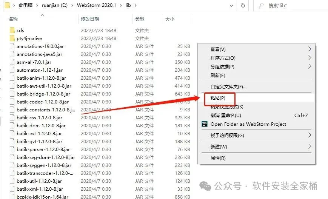Select the batik-ext-1.12.0-8.jar file name
328x199 pixels.
[x=39, y=134]
